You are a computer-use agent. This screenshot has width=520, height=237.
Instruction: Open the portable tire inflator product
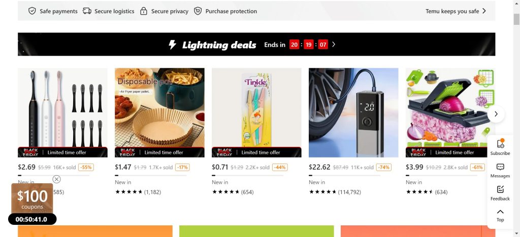coord(353,112)
